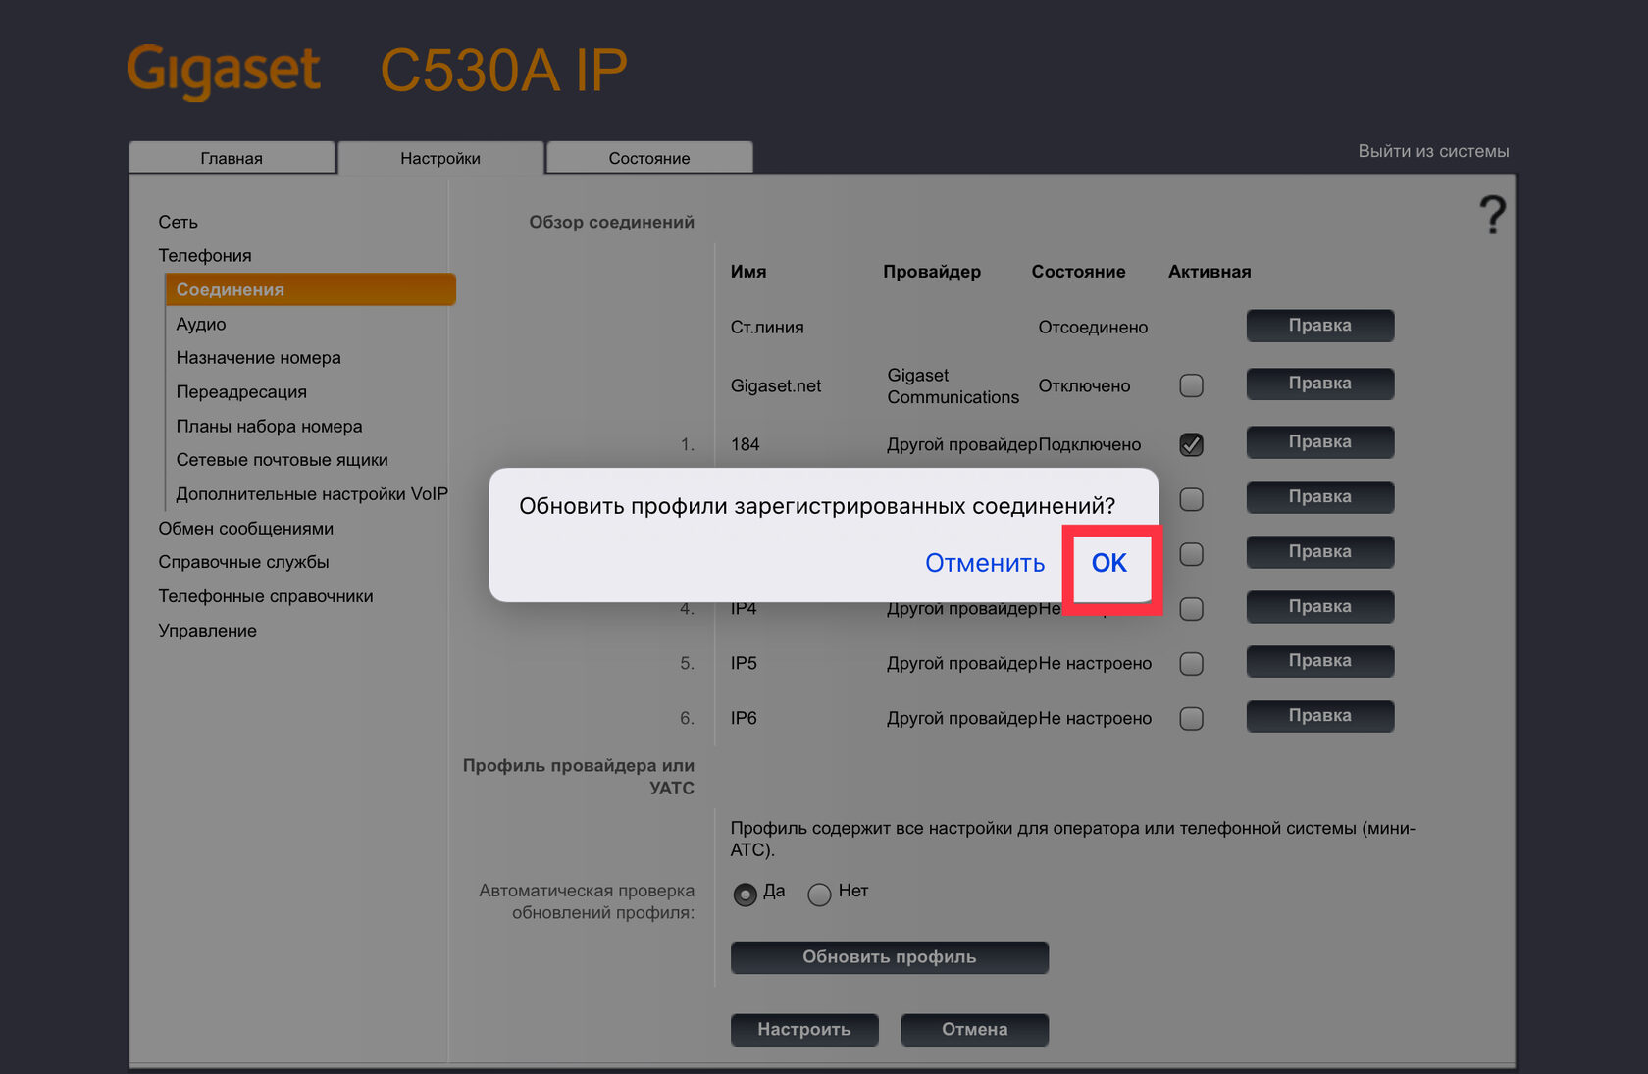The width and height of the screenshot is (1648, 1074).
Task: Open Переадресация in the sidebar
Action: tap(241, 391)
